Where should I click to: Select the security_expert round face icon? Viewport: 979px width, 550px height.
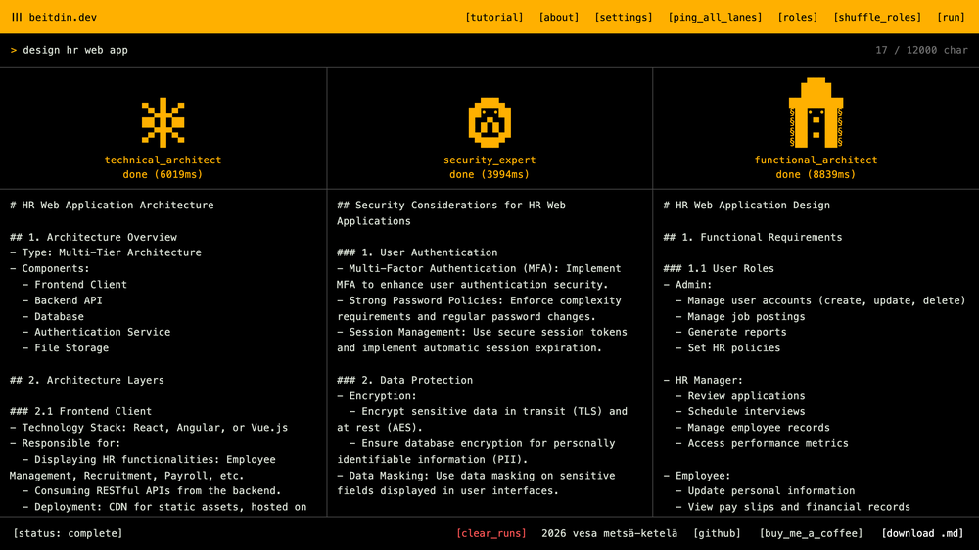[489, 122]
